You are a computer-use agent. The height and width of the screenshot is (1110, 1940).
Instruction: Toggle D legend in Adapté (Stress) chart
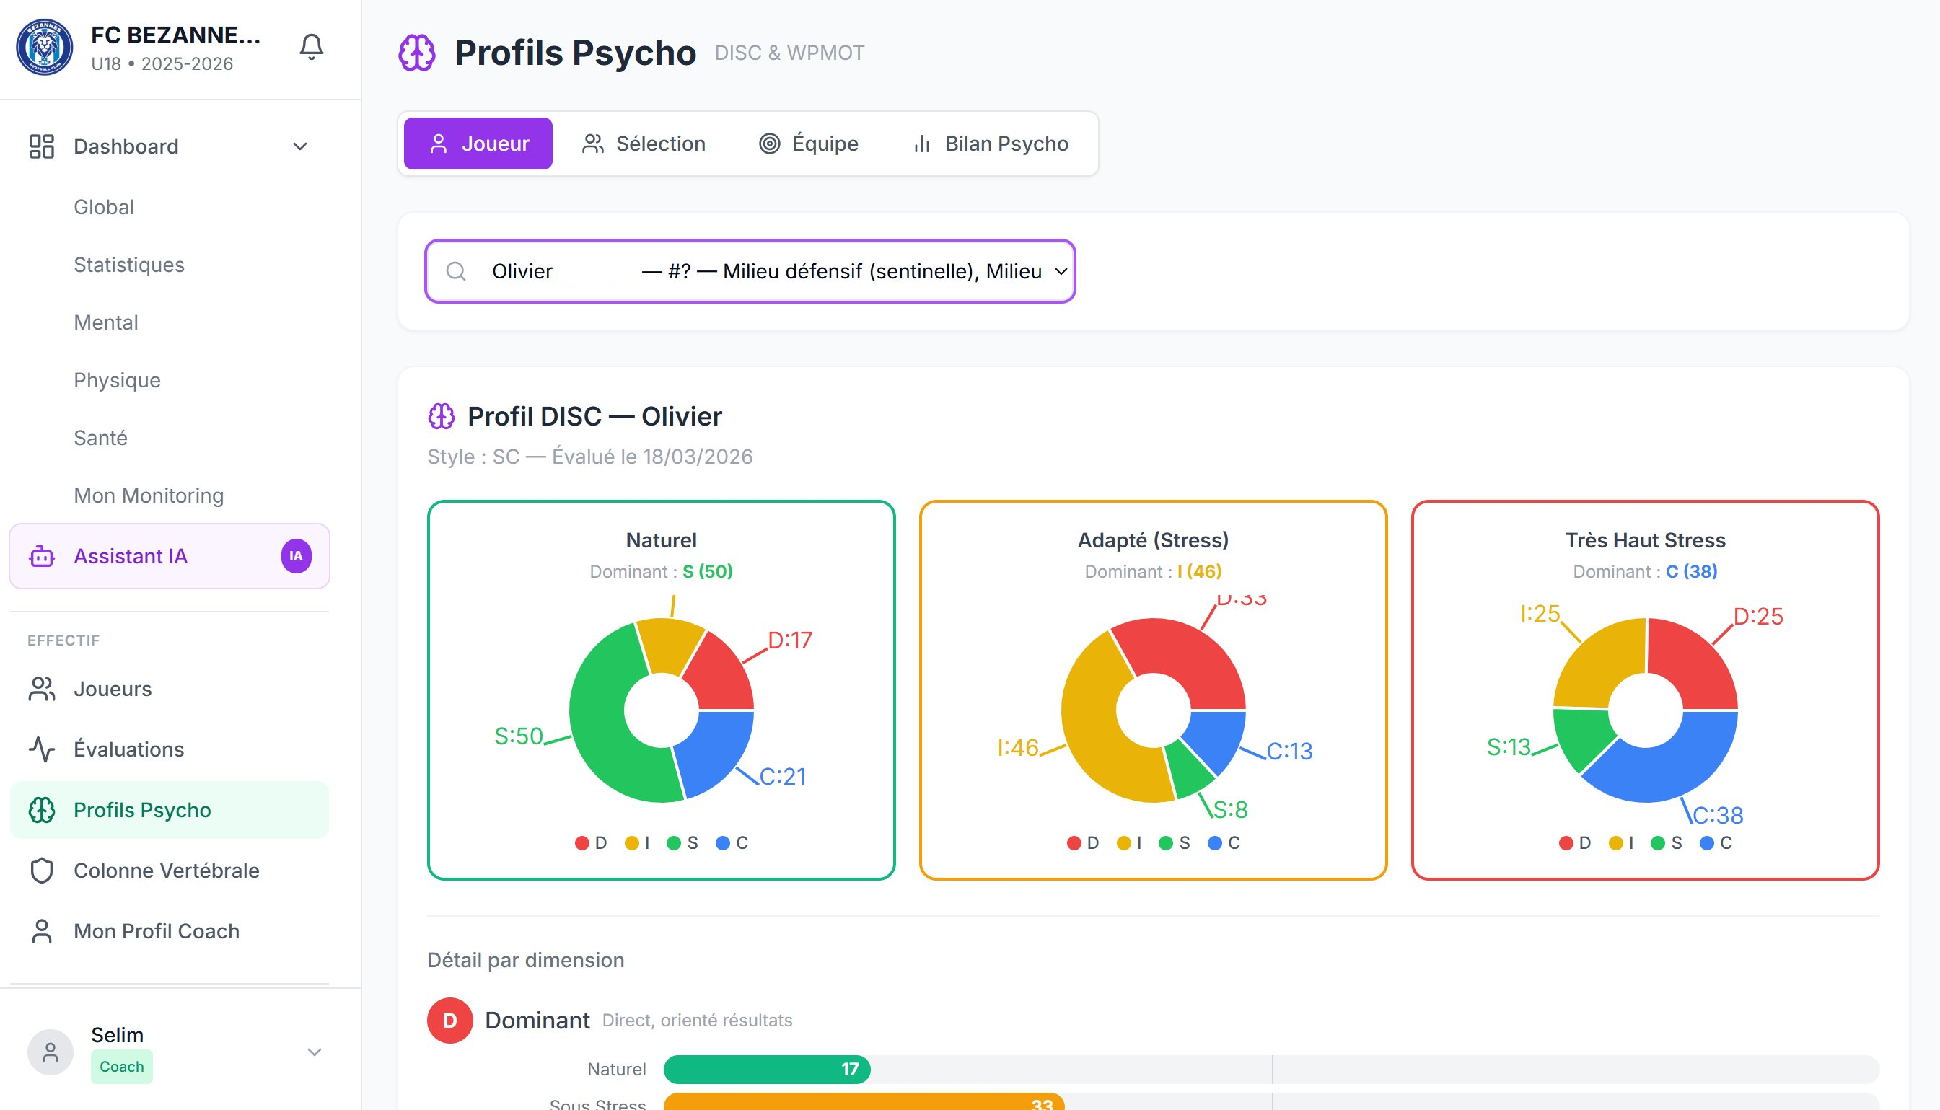(1083, 843)
